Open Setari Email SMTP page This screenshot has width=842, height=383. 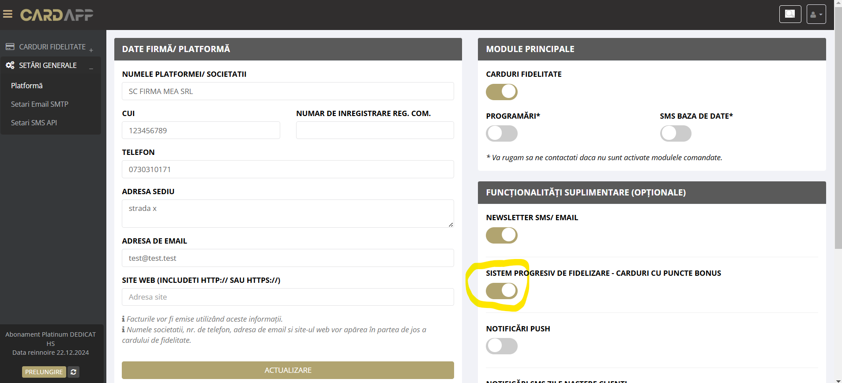click(40, 104)
